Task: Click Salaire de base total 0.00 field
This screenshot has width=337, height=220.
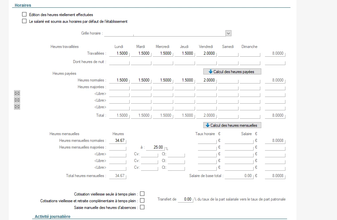Action: click(x=239, y=176)
